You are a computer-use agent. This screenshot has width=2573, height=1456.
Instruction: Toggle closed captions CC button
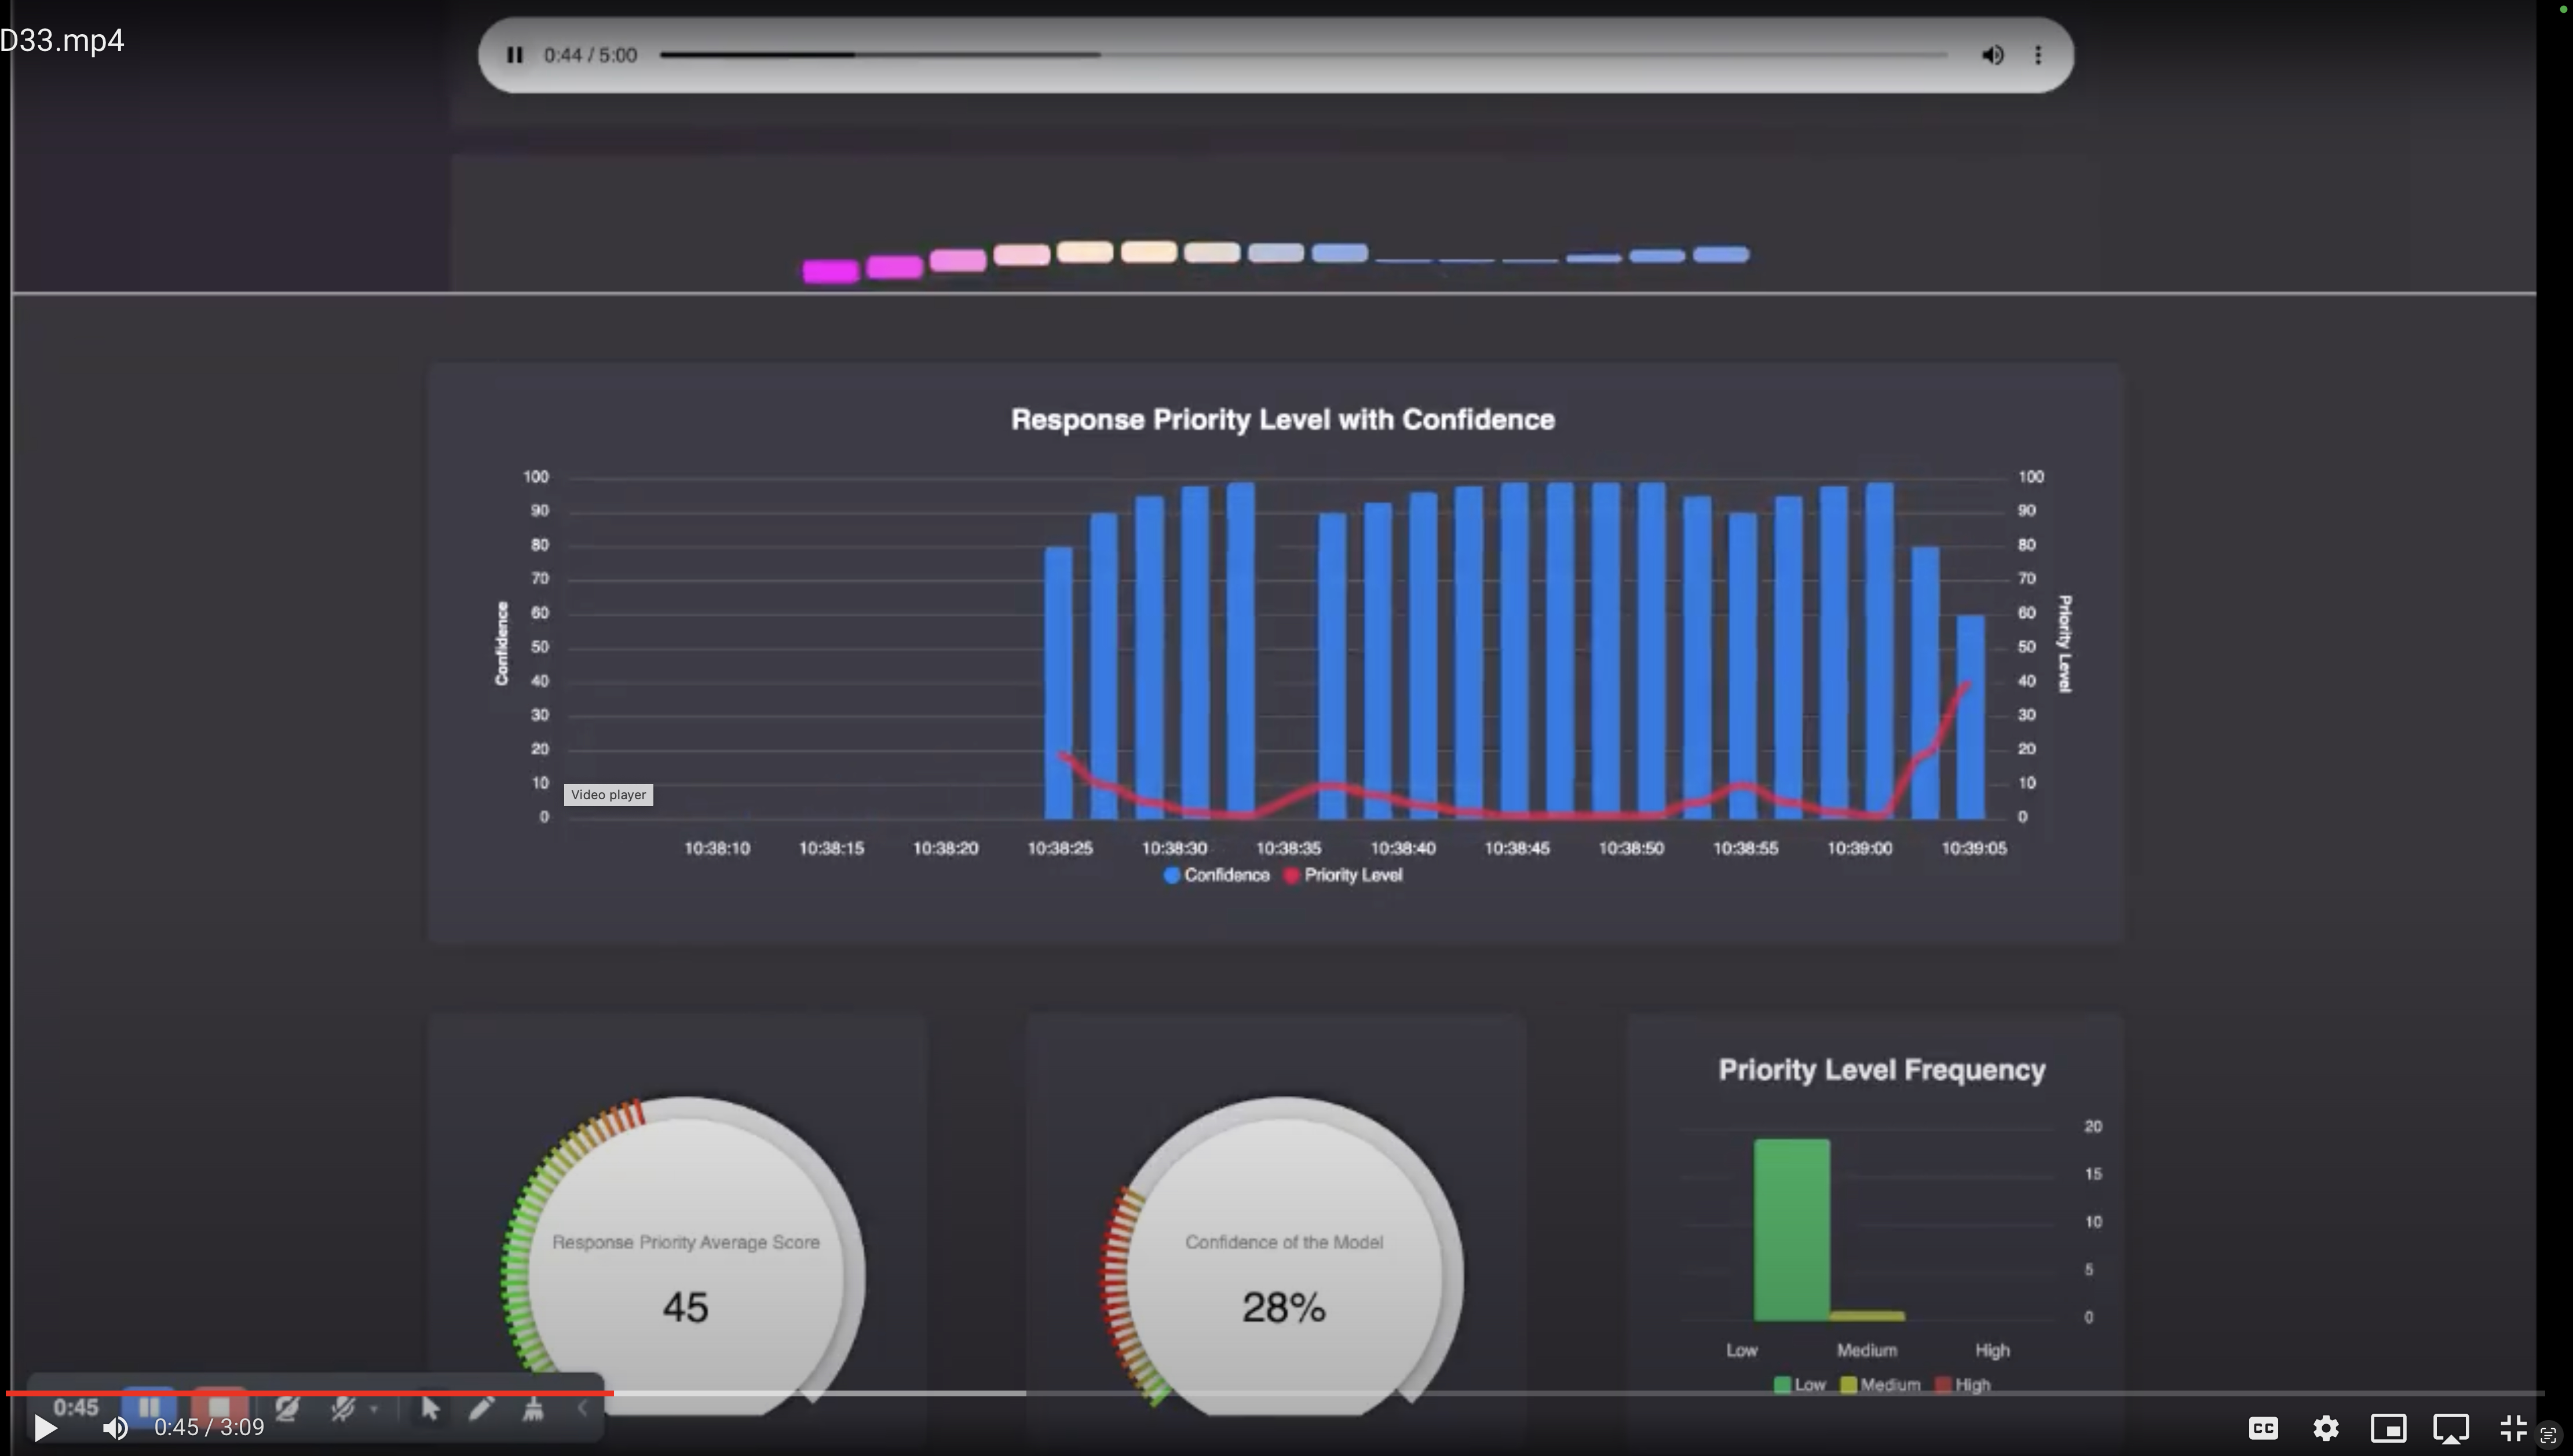(x=2263, y=1428)
